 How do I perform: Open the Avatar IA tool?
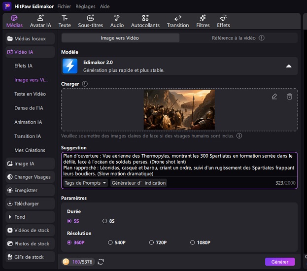[x=40, y=21]
